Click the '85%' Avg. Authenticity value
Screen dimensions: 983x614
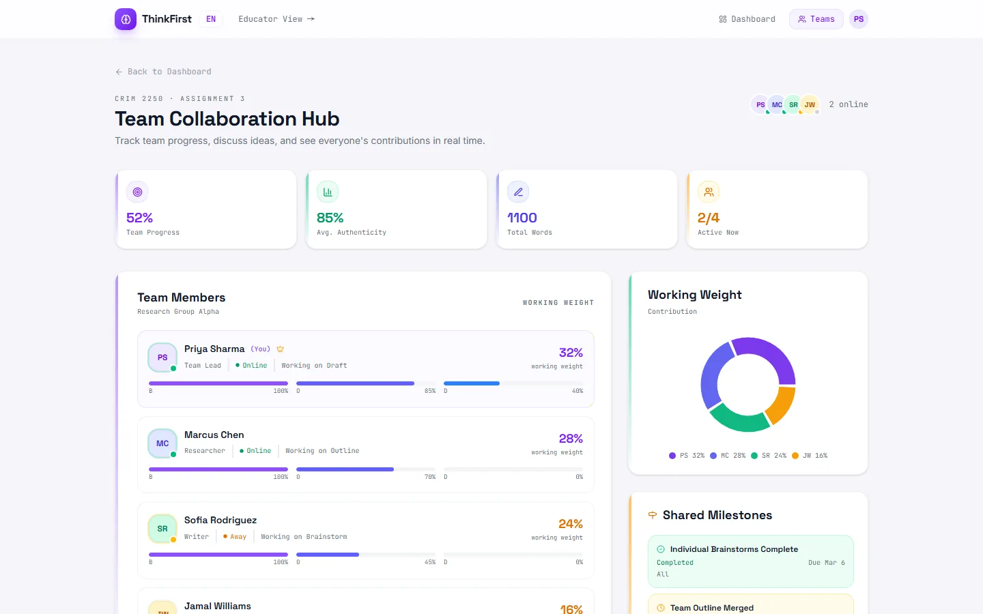330,218
